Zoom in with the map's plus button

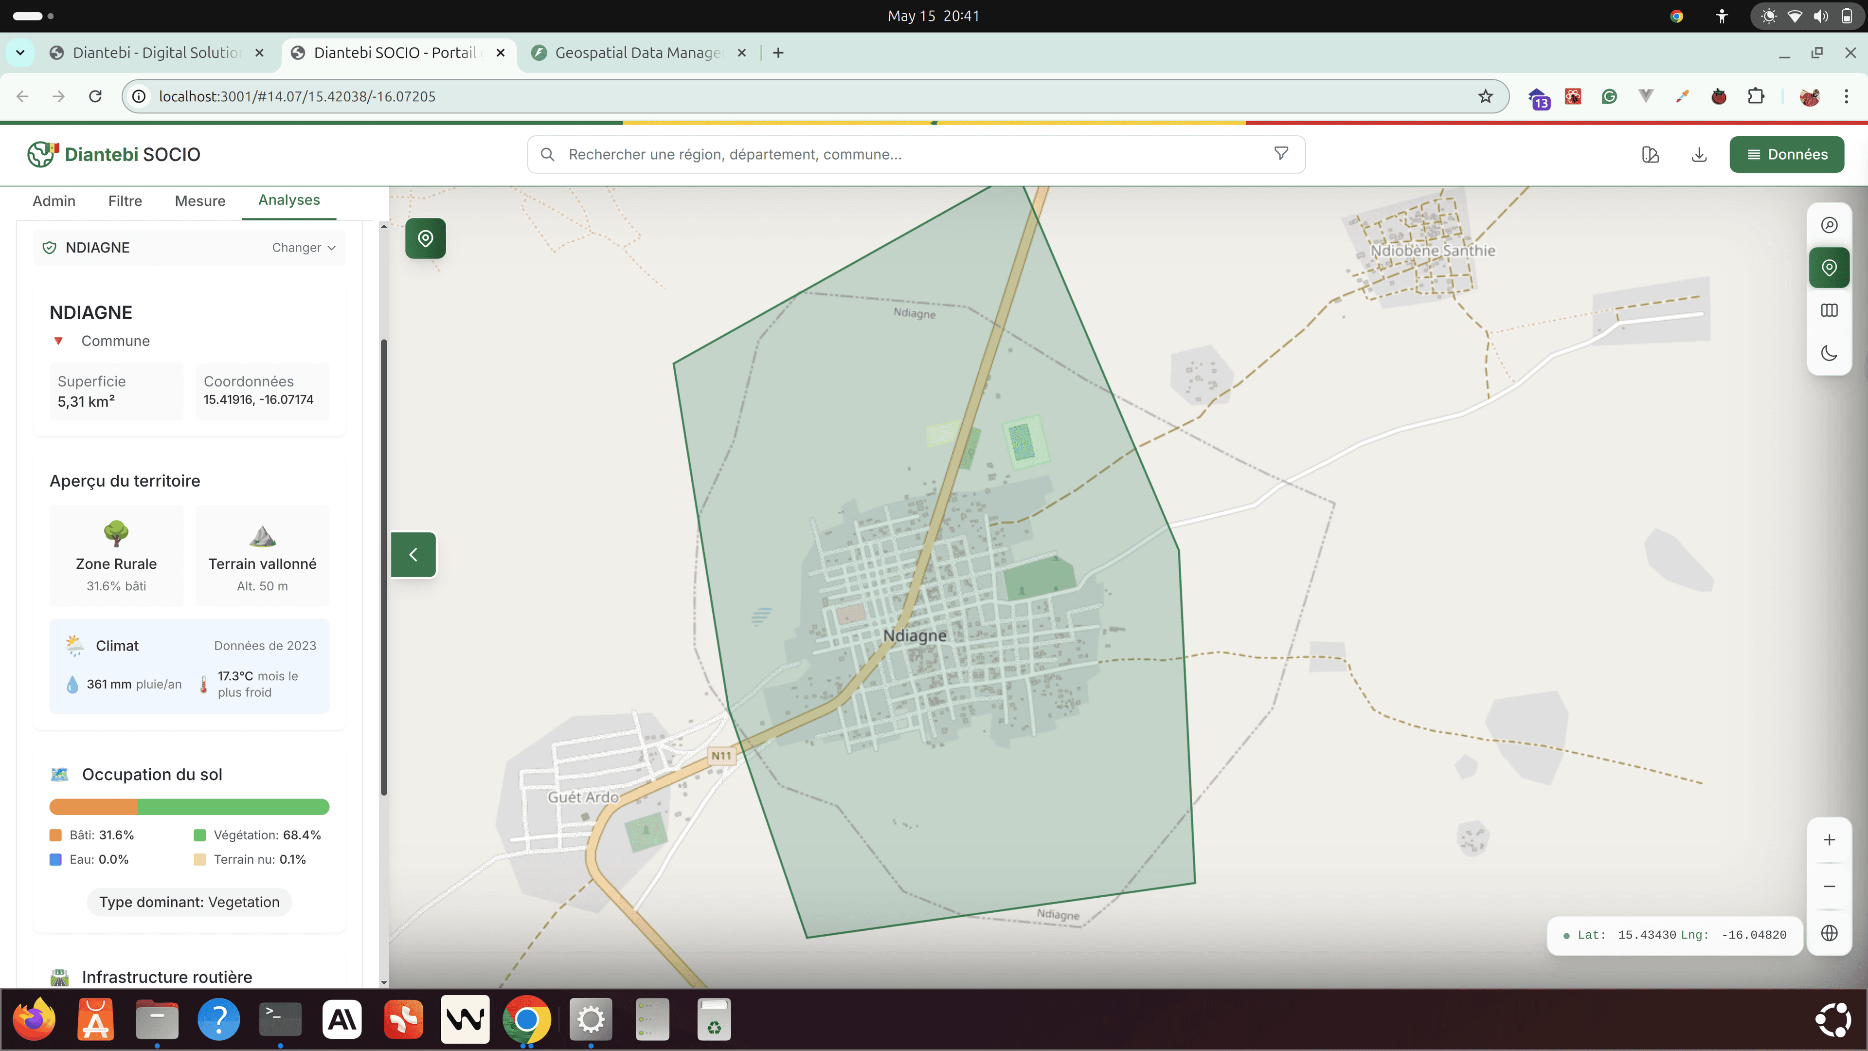[x=1829, y=840]
